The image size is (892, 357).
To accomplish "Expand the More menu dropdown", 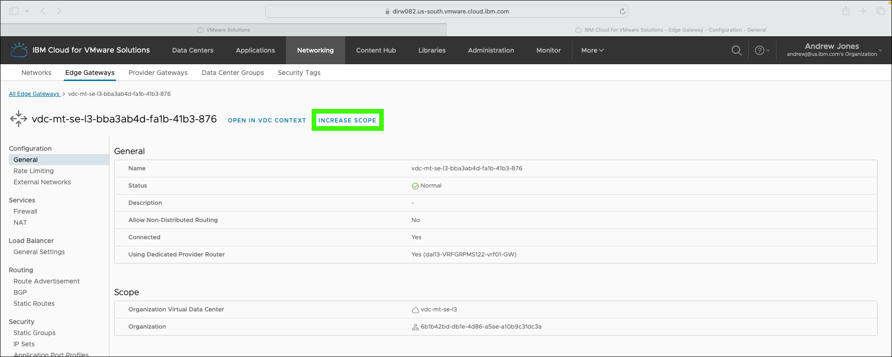I will click(592, 50).
